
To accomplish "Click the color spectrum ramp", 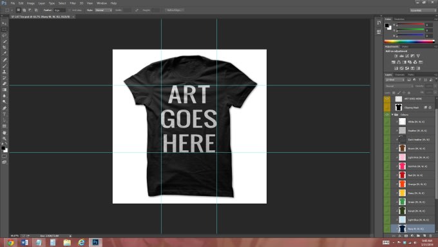I will tap(410, 41).
